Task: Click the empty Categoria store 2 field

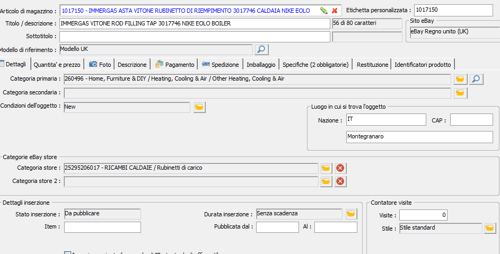Action: [x=191, y=181]
